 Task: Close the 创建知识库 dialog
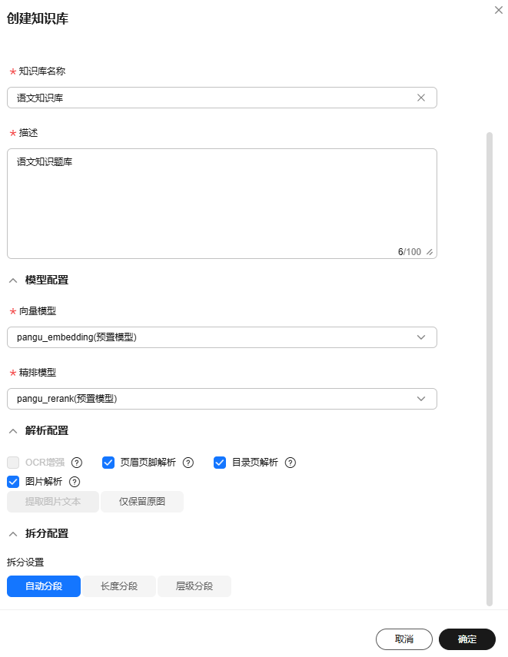[x=498, y=10]
